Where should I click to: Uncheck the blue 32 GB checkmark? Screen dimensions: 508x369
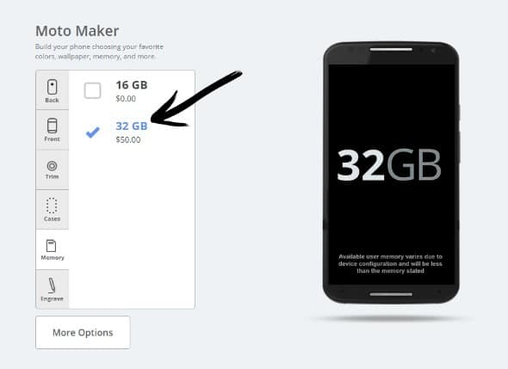coord(93,132)
